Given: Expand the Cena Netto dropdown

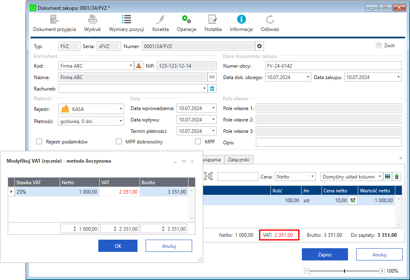Looking at the screenshot, I should [312, 177].
